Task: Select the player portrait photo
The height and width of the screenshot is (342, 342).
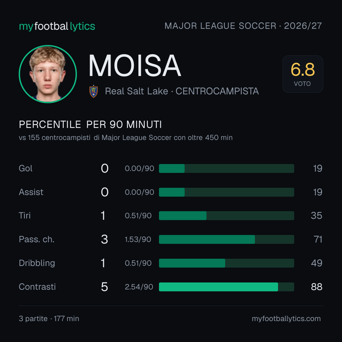Action: 48,74
